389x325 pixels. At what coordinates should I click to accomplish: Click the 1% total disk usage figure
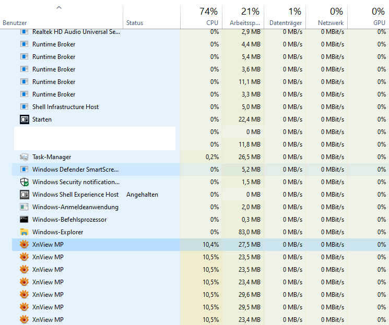point(294,11)
